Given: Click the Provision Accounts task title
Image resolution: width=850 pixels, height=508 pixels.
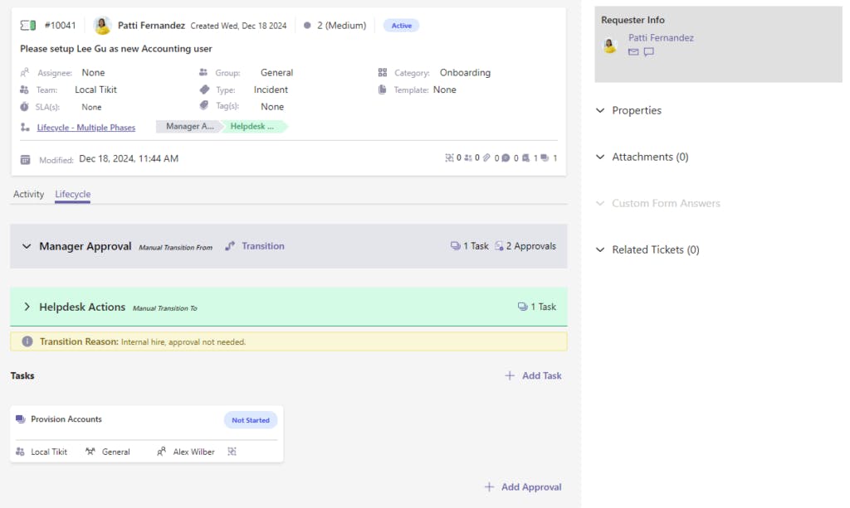Looking at the screenshot, I should 66,419.
